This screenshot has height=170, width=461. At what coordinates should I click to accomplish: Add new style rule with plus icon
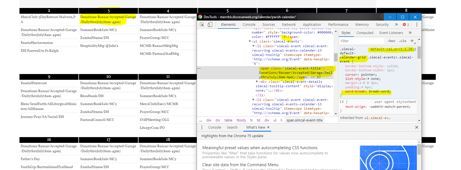tap(412, 41)
